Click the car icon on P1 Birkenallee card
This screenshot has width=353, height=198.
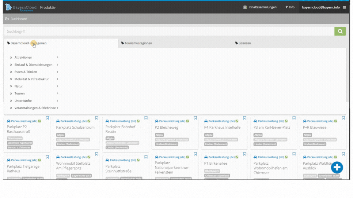[206, 157]
